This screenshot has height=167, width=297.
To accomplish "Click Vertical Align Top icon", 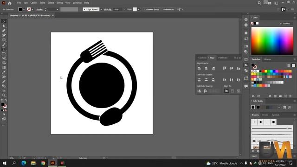I will [x=225, y=68].
